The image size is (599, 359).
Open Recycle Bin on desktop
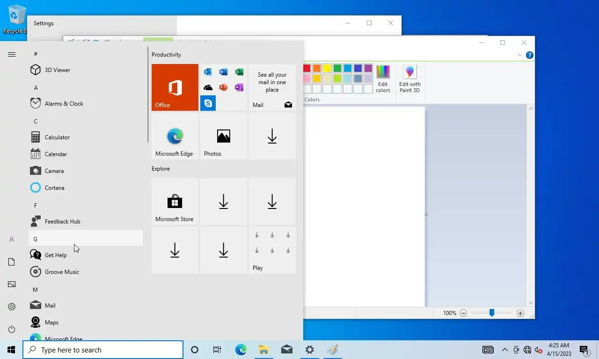(15, 20)
